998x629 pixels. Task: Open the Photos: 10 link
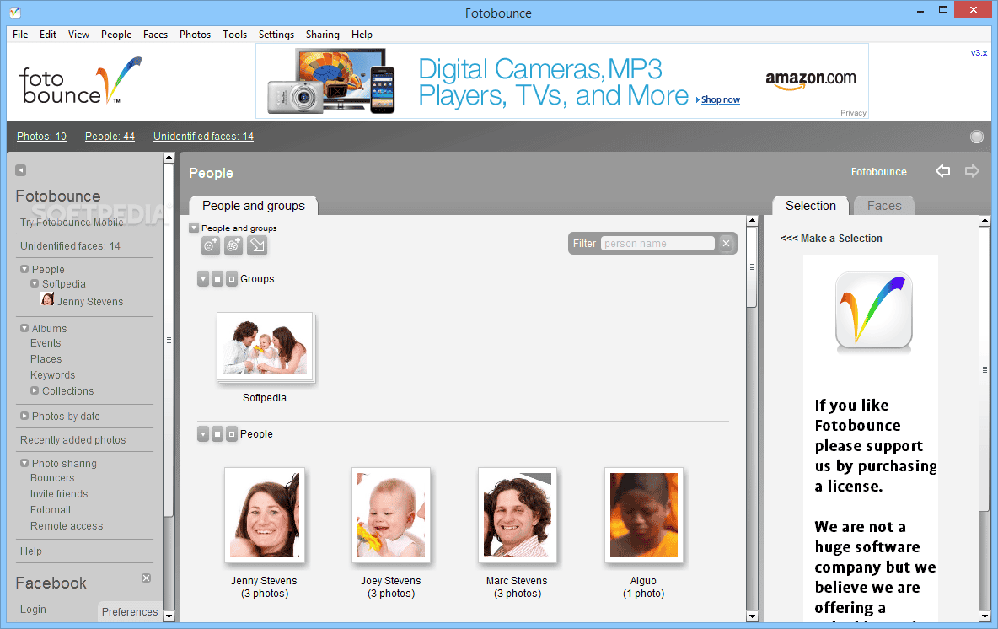[41, 137]
